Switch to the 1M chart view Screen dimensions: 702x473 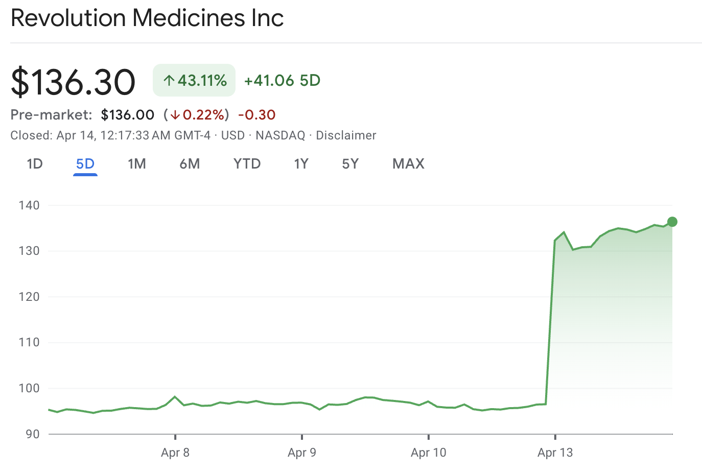[x=137, y=163]
